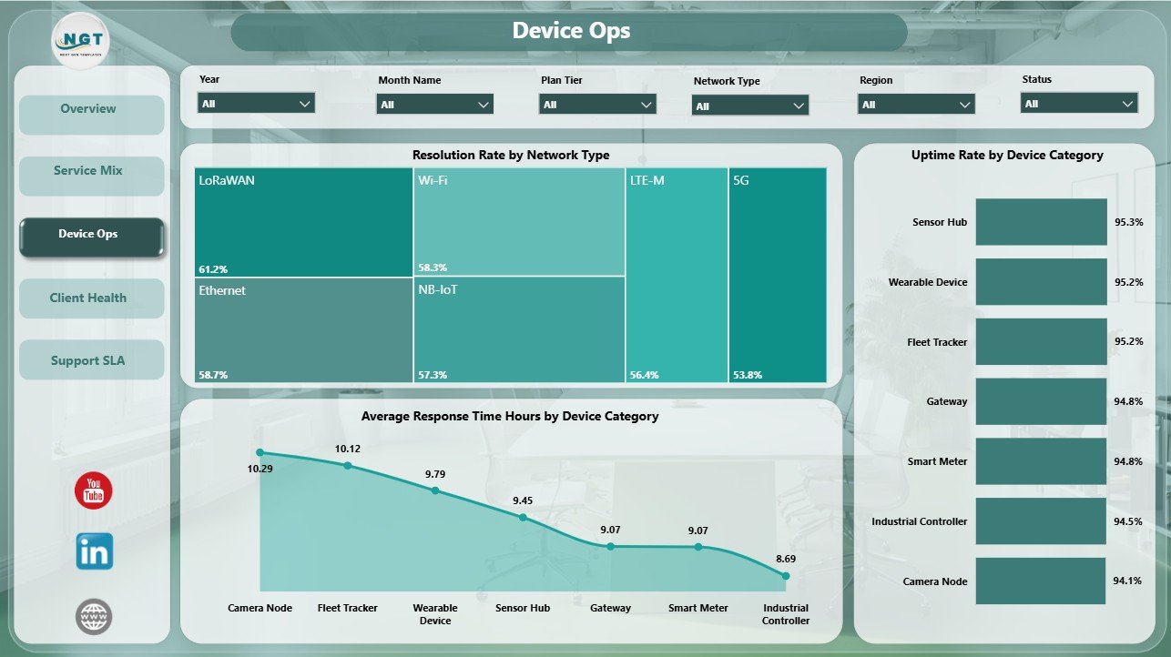
Task: Click the Uptime Rate by Device Category title
Action: pos(1007,156)
